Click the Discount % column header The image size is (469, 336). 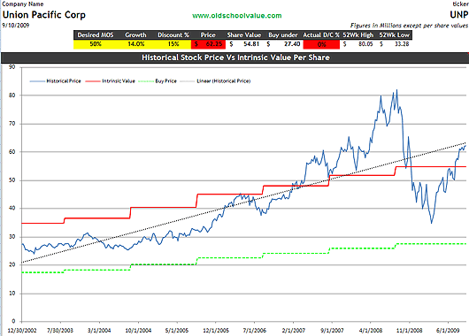[173, 35]
